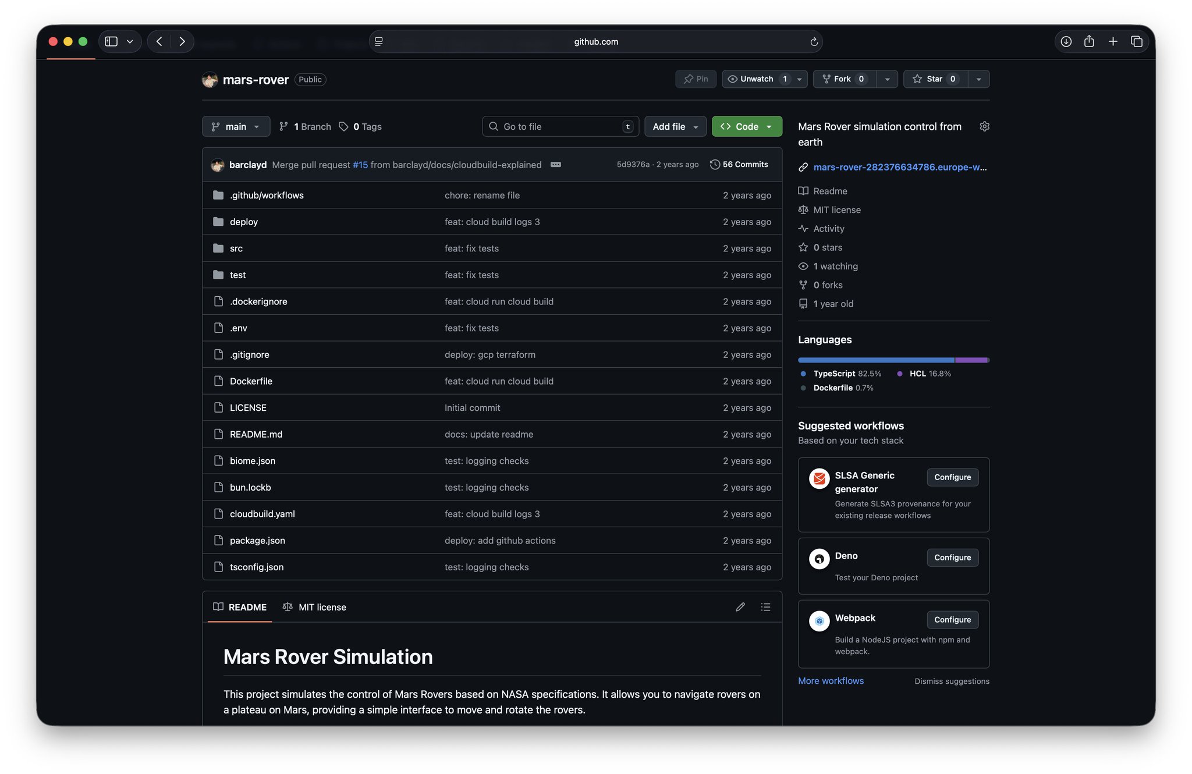Click the repository owner avatar by mars-rover
This screenshot has height=774, width=1192.
click(210, 80)
